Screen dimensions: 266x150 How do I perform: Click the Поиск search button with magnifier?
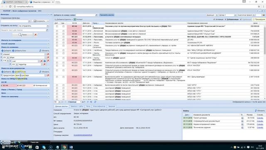tap(22, 35)
